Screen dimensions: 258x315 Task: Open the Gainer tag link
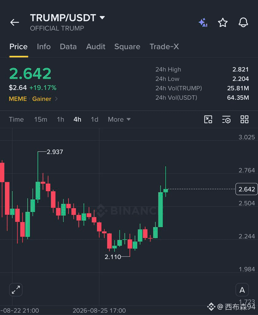click(42, 99)
